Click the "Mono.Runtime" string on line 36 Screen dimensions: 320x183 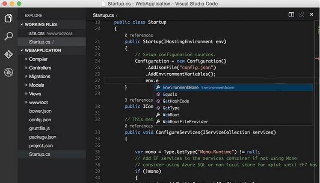pyautogui.click(x=216, y=152)
